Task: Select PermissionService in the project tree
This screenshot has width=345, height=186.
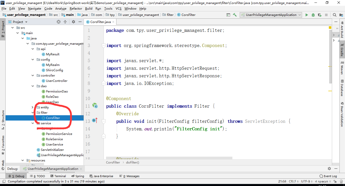Action: [59, 134]
